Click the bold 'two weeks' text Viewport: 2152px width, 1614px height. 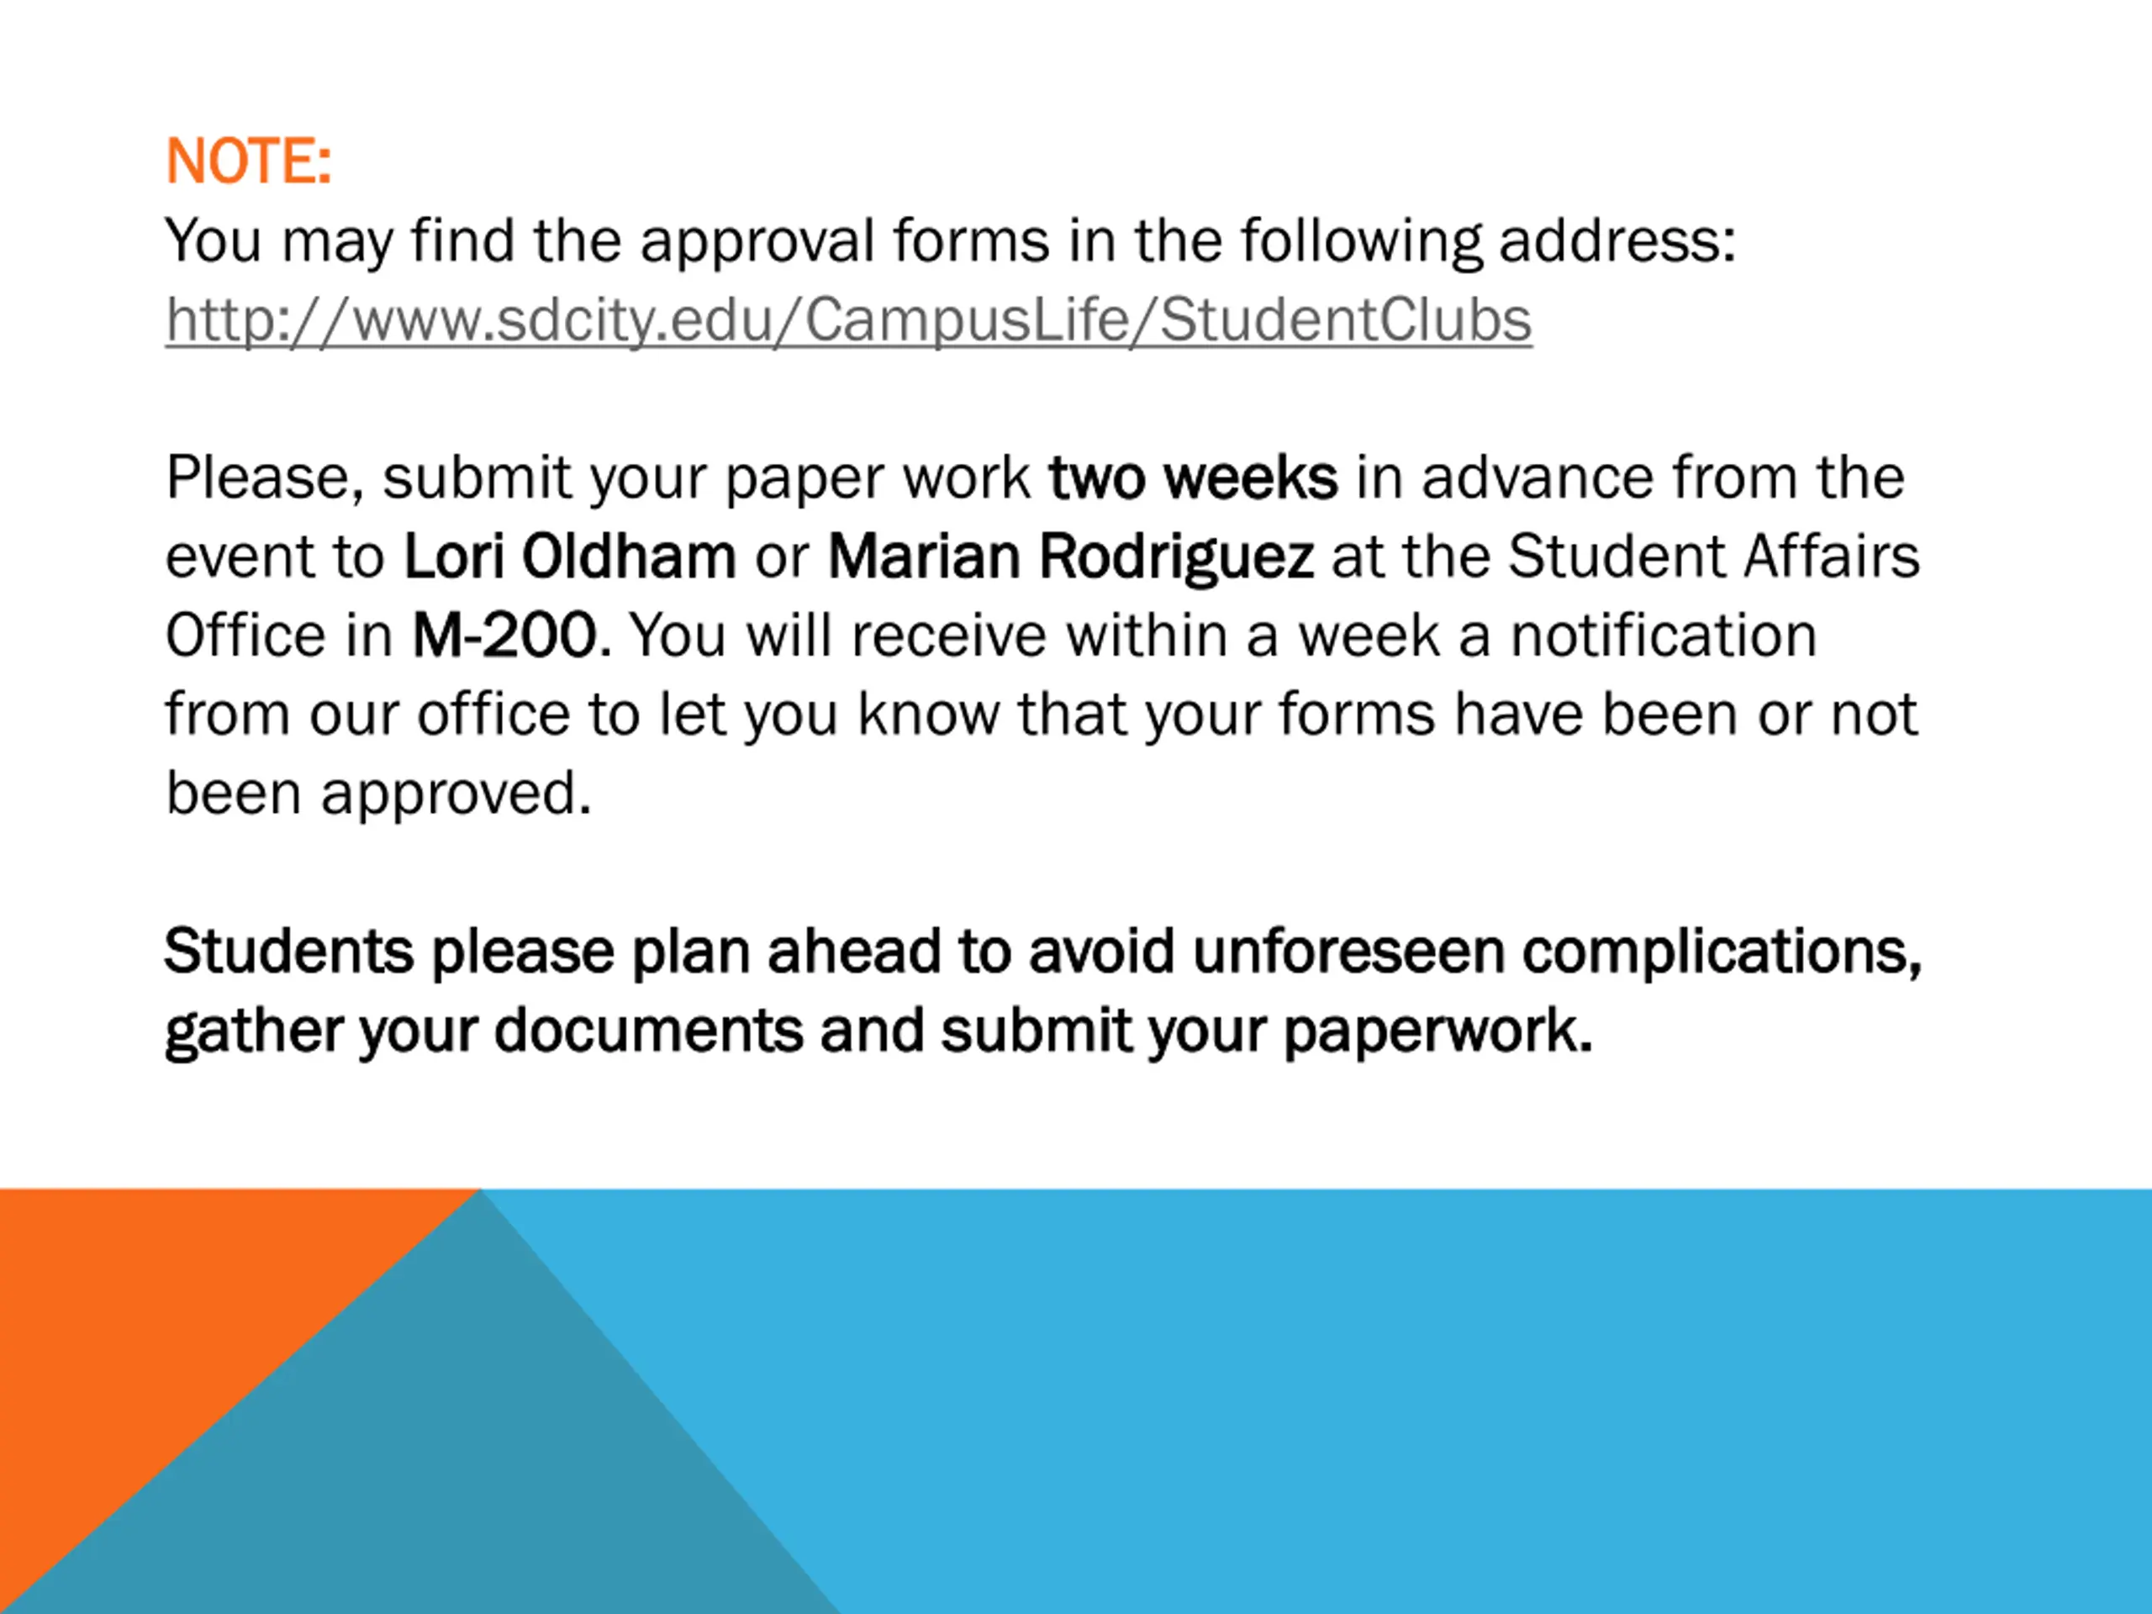pyautogui.click(x=1193, y=477)
